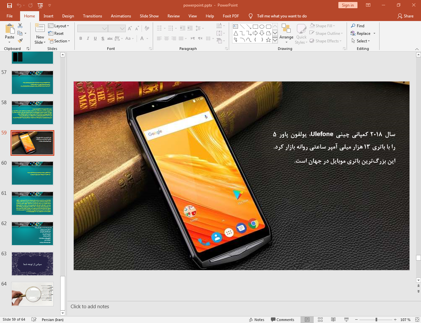
Task: Click the Cut scissors icon
Action: (20, 26)
